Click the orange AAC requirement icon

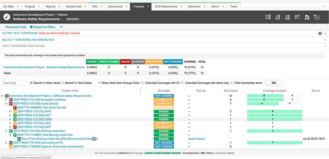(x=15, y=123)
